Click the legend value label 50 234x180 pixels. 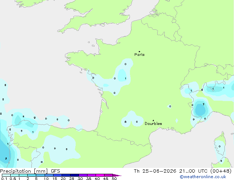114,179
